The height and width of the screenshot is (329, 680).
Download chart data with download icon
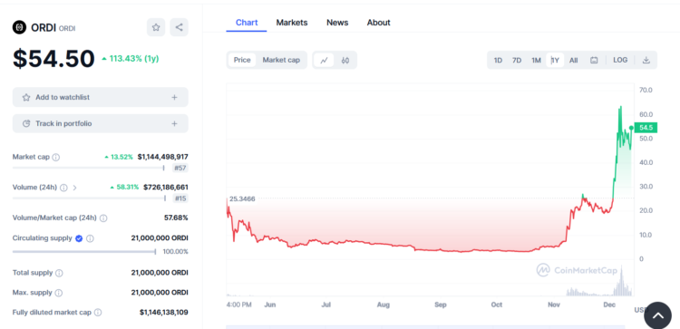pyautogui.click(x=646, y=60)
